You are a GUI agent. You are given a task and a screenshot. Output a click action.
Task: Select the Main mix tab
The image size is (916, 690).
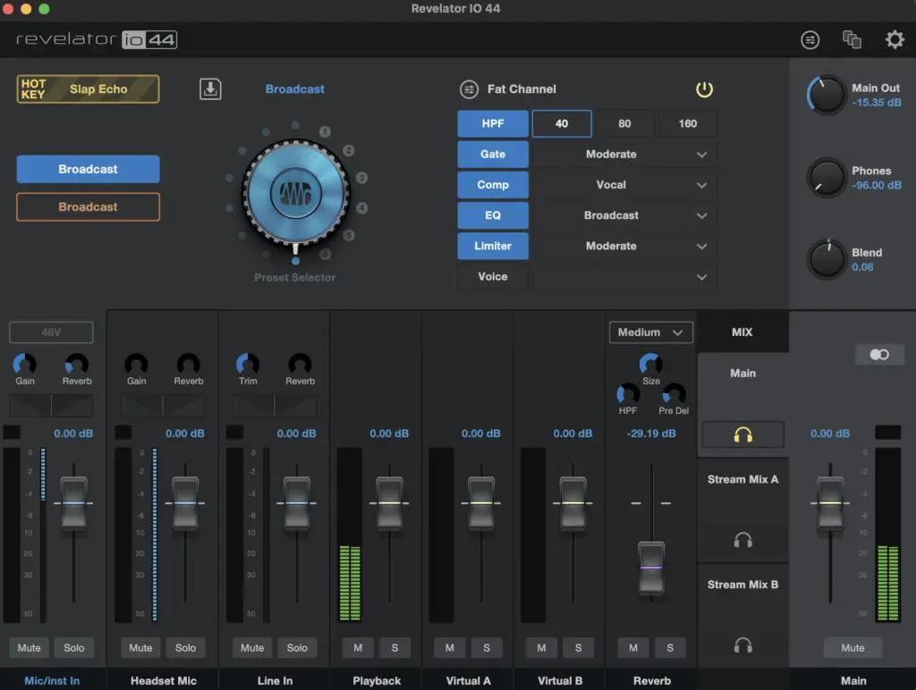tap(743, 374)
